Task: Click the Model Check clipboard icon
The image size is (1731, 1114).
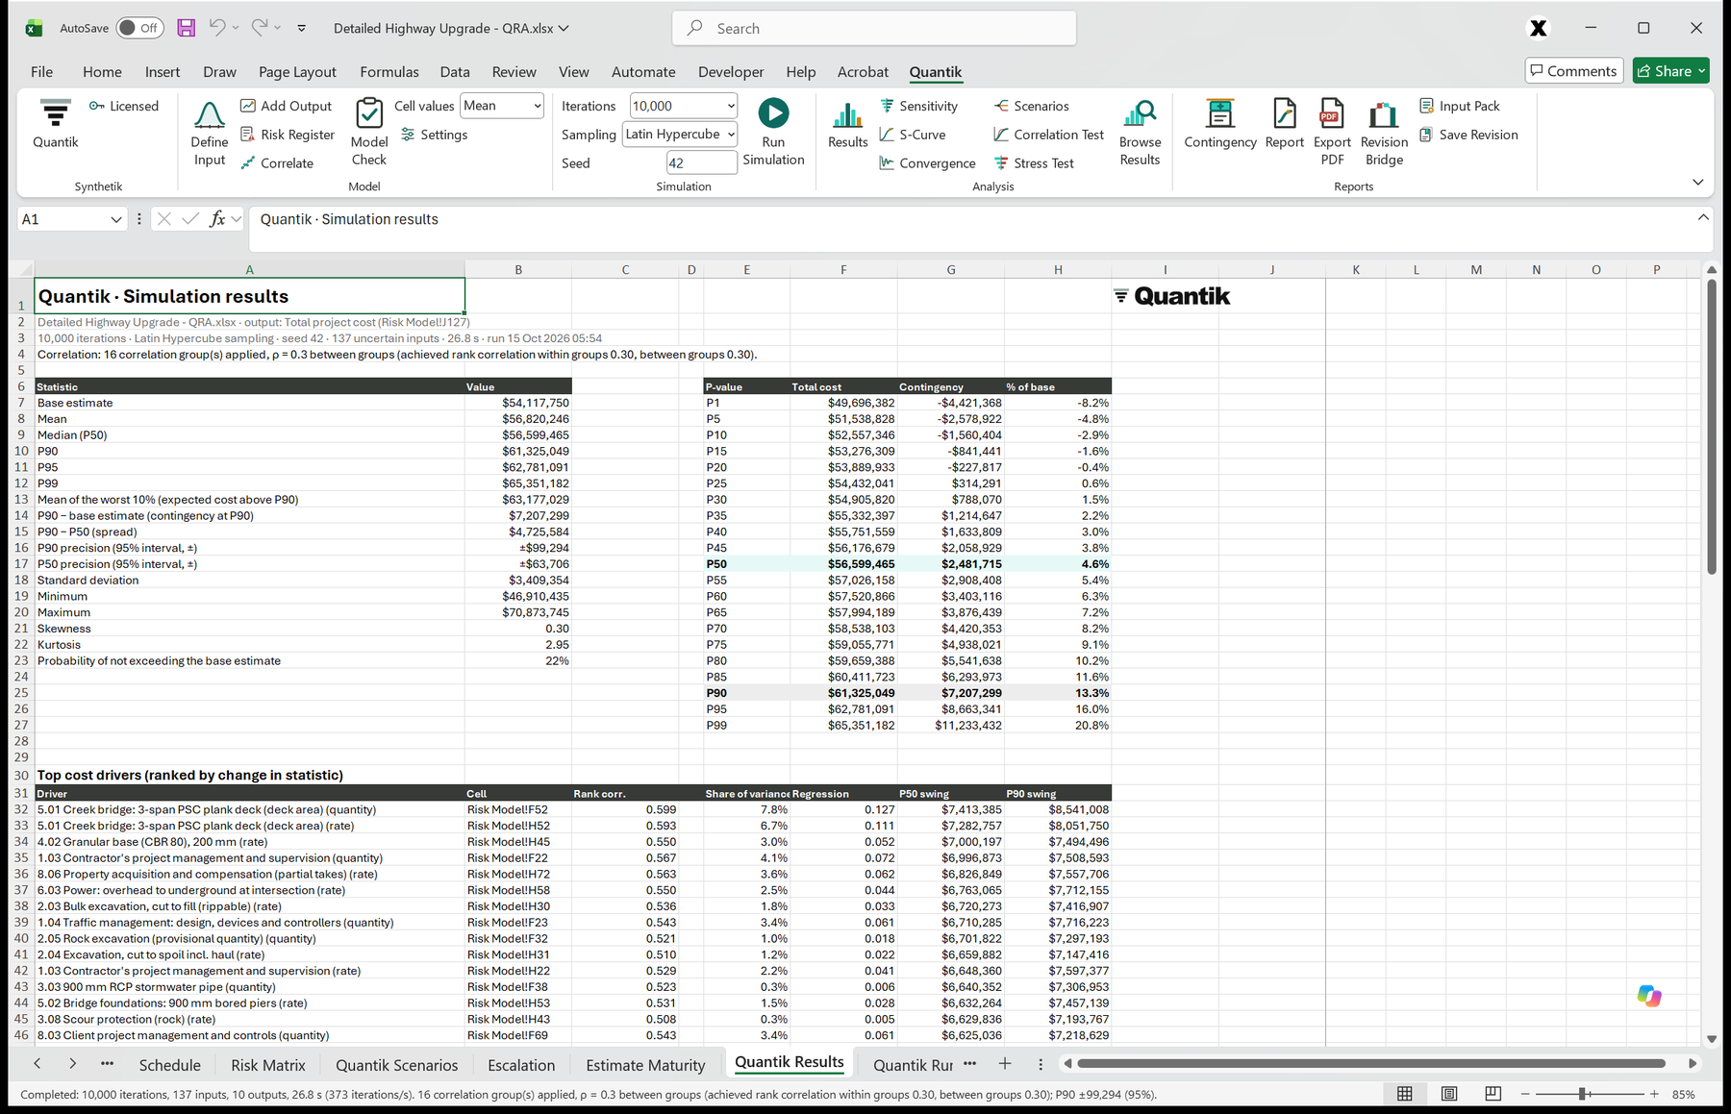Action: tap(369, 113)
